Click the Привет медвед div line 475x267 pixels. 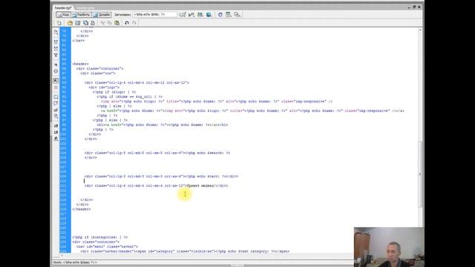point(157,185)
